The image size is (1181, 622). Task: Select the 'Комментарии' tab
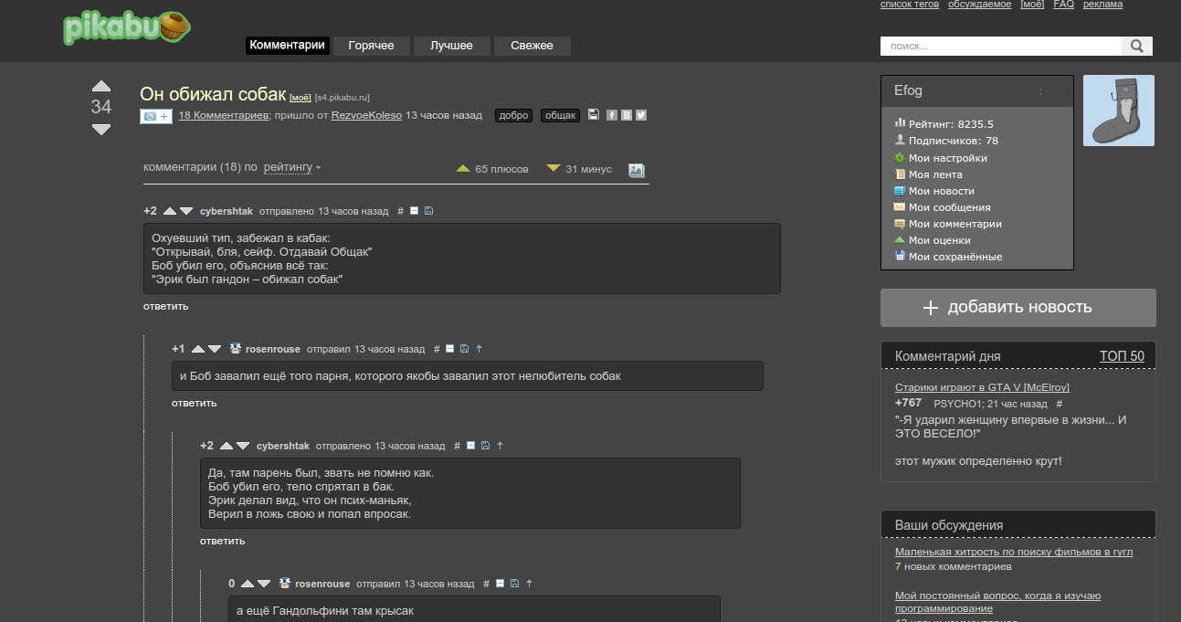(288, 46)
